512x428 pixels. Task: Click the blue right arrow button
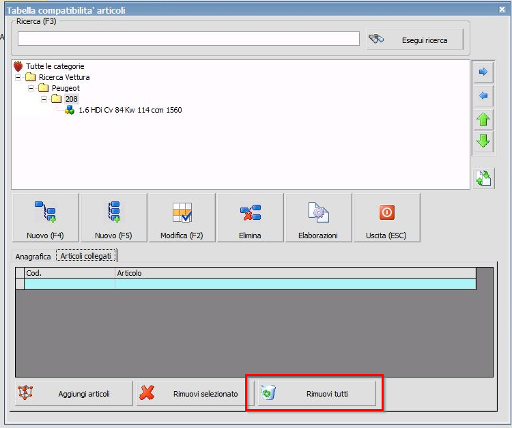[483, 72]
